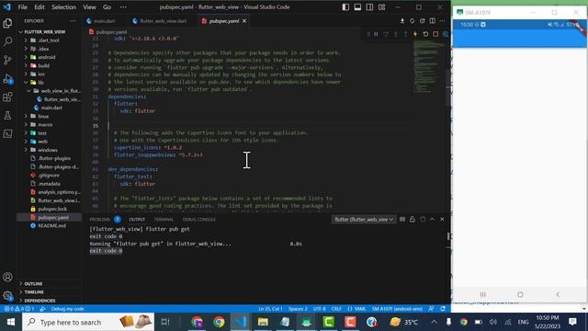Click 'Ln 35, Col 1' in status bar
Viewport: 588px width, 331px height.
270,309
